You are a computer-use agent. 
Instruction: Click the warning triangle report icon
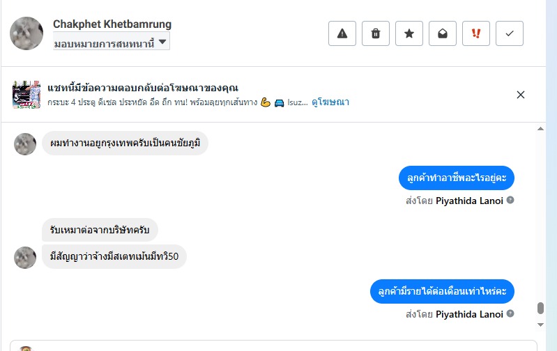pos(342,33)
